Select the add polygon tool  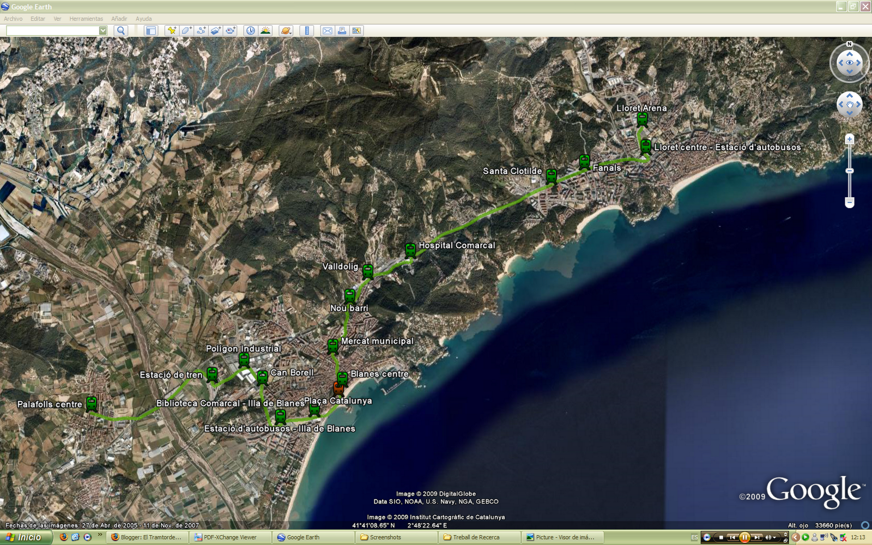click(x=186, y=31)
